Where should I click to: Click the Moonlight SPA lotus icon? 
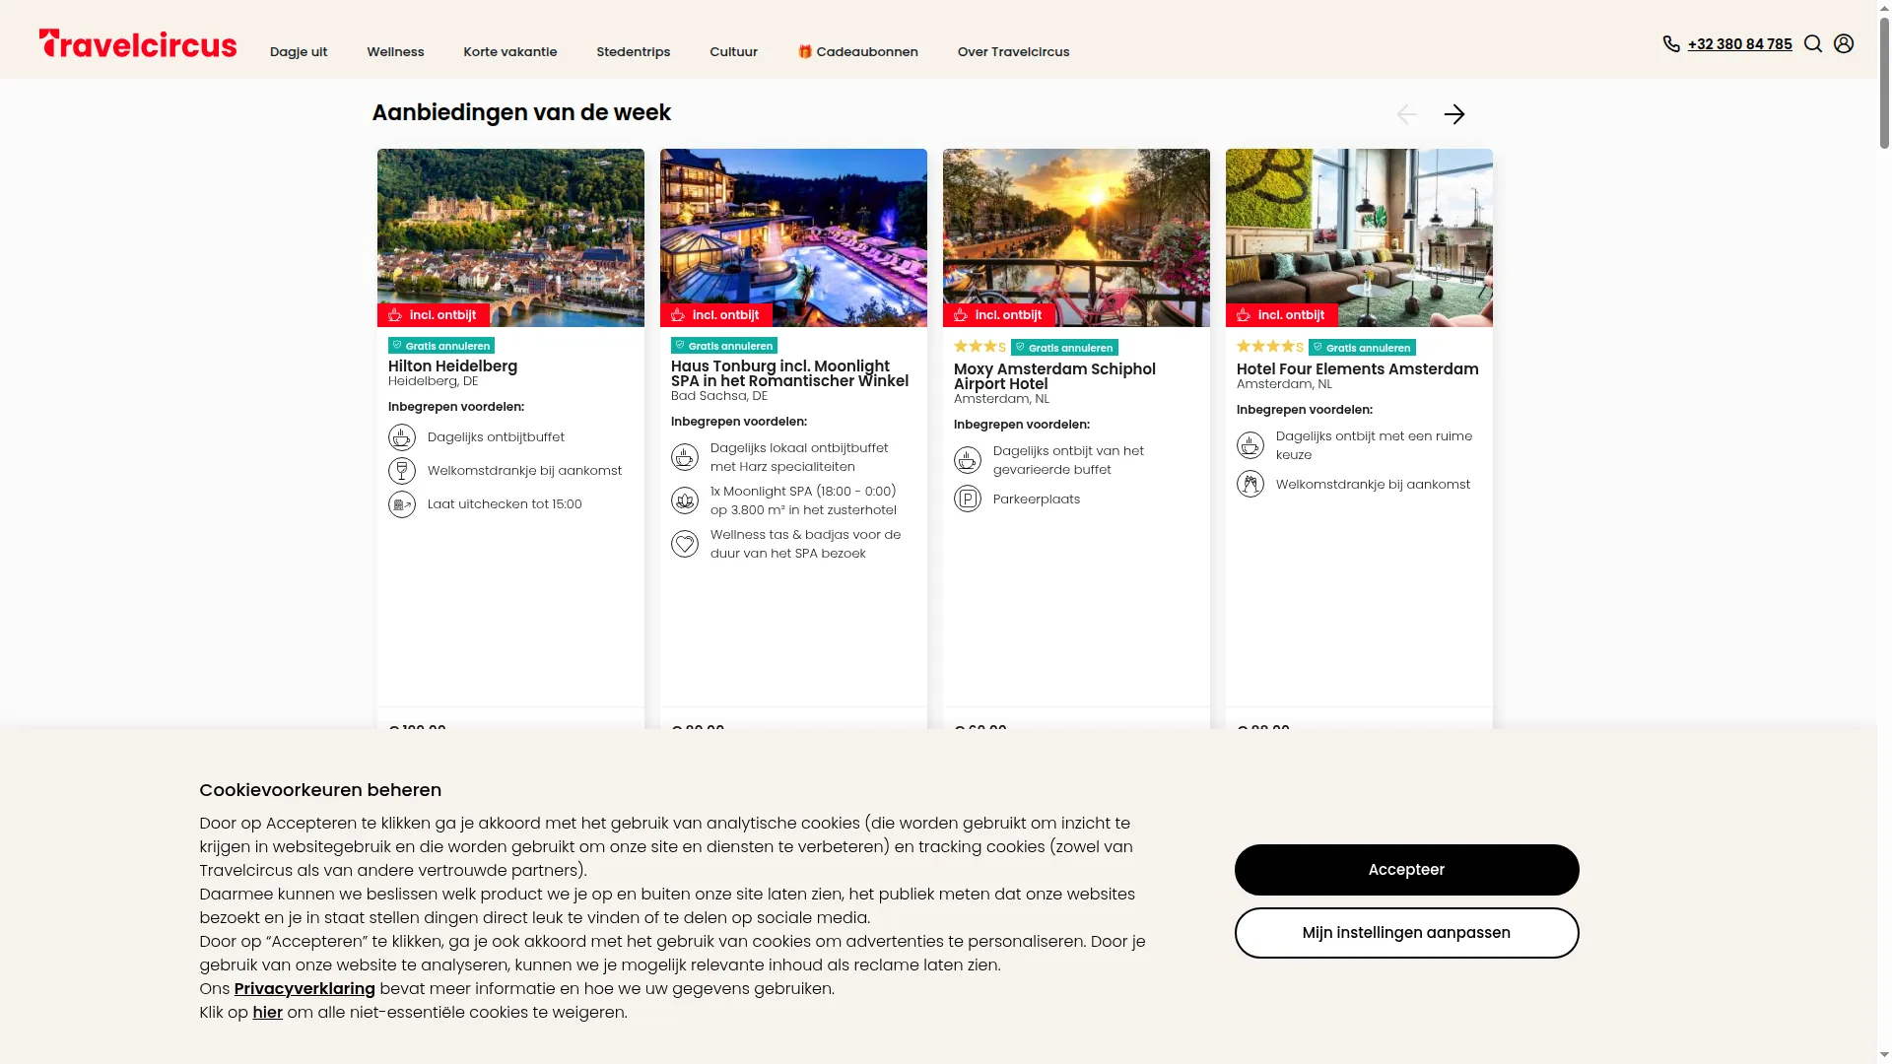[685, 500]
